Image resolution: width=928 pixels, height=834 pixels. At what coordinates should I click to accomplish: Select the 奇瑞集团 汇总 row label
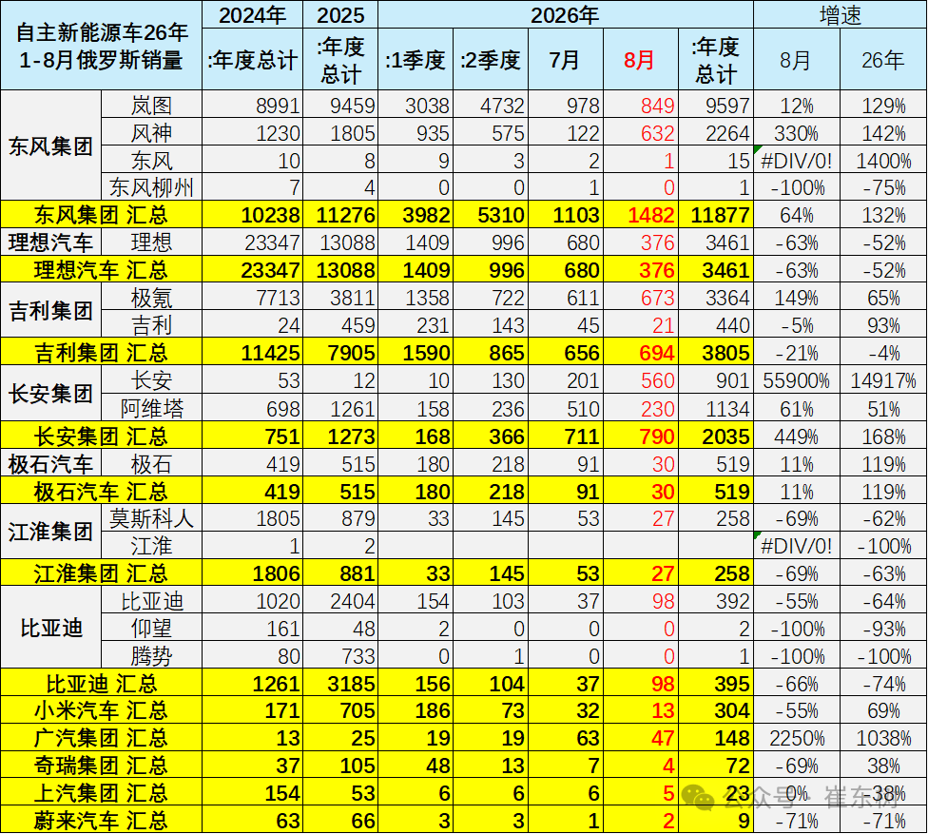pos(101,766)
